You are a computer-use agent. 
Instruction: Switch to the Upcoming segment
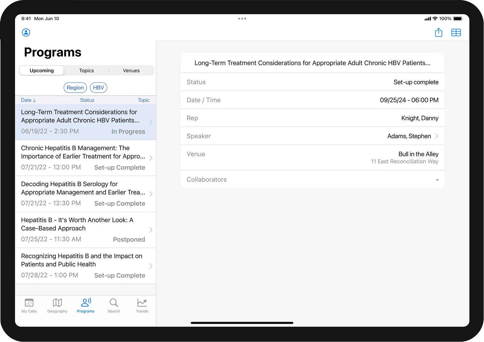42,70
